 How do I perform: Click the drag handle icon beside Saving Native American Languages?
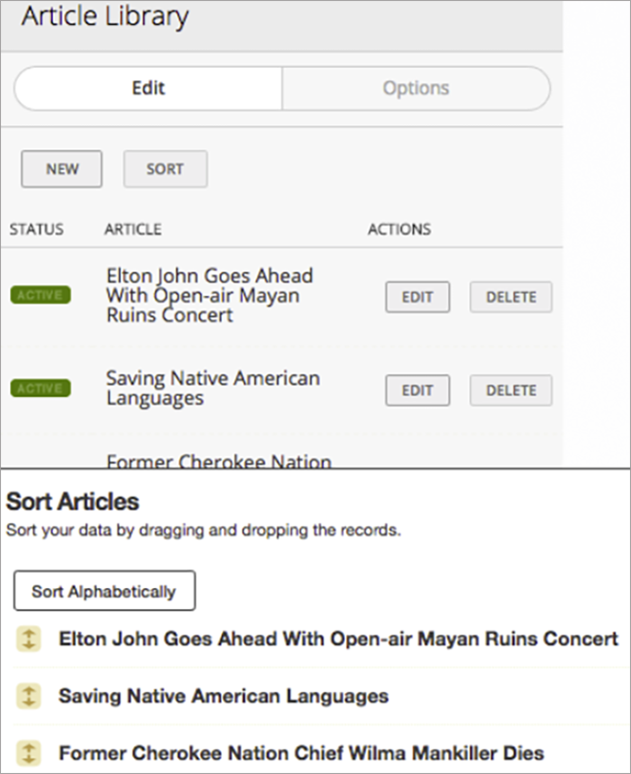click(29, 696)
